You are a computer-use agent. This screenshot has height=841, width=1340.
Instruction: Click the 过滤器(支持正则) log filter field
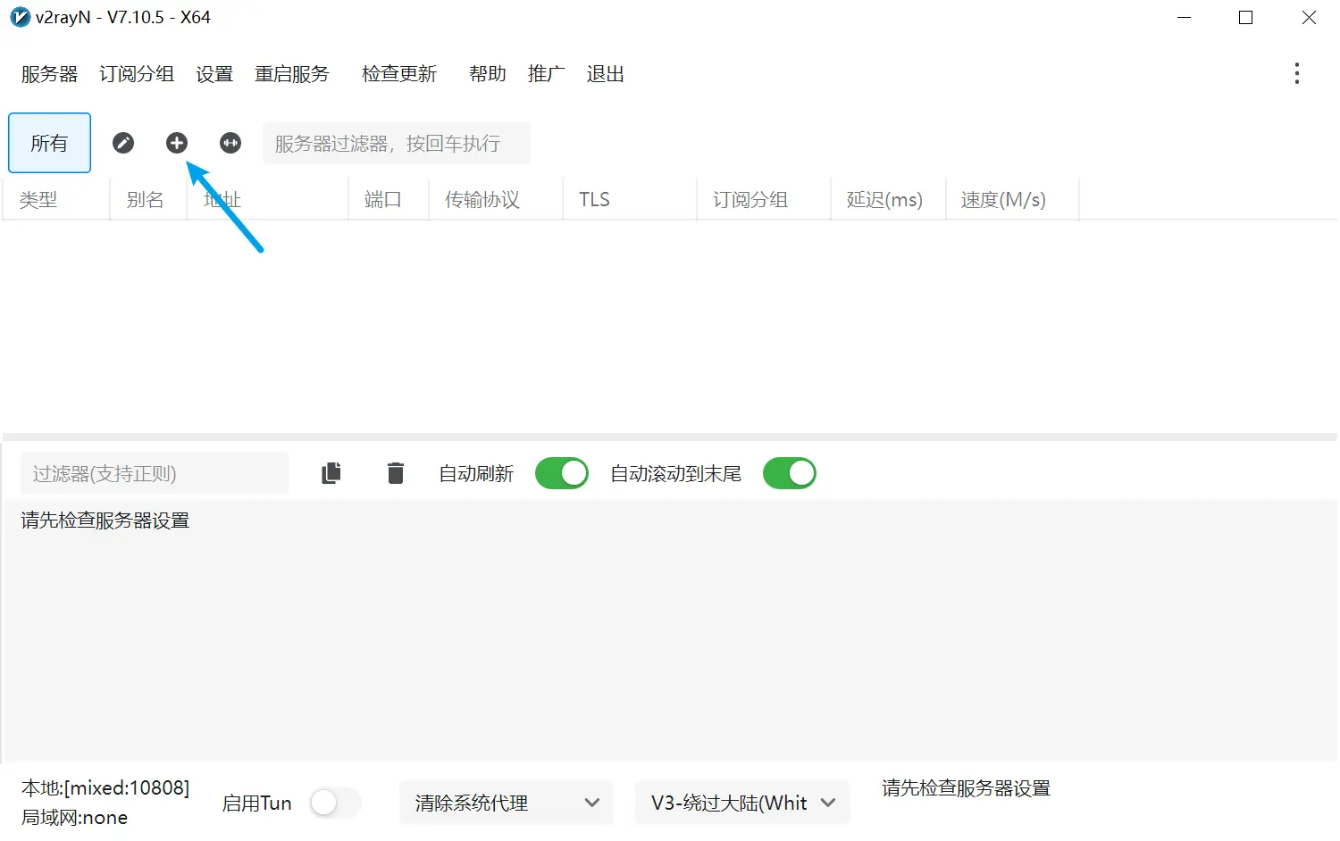(155, 473)
